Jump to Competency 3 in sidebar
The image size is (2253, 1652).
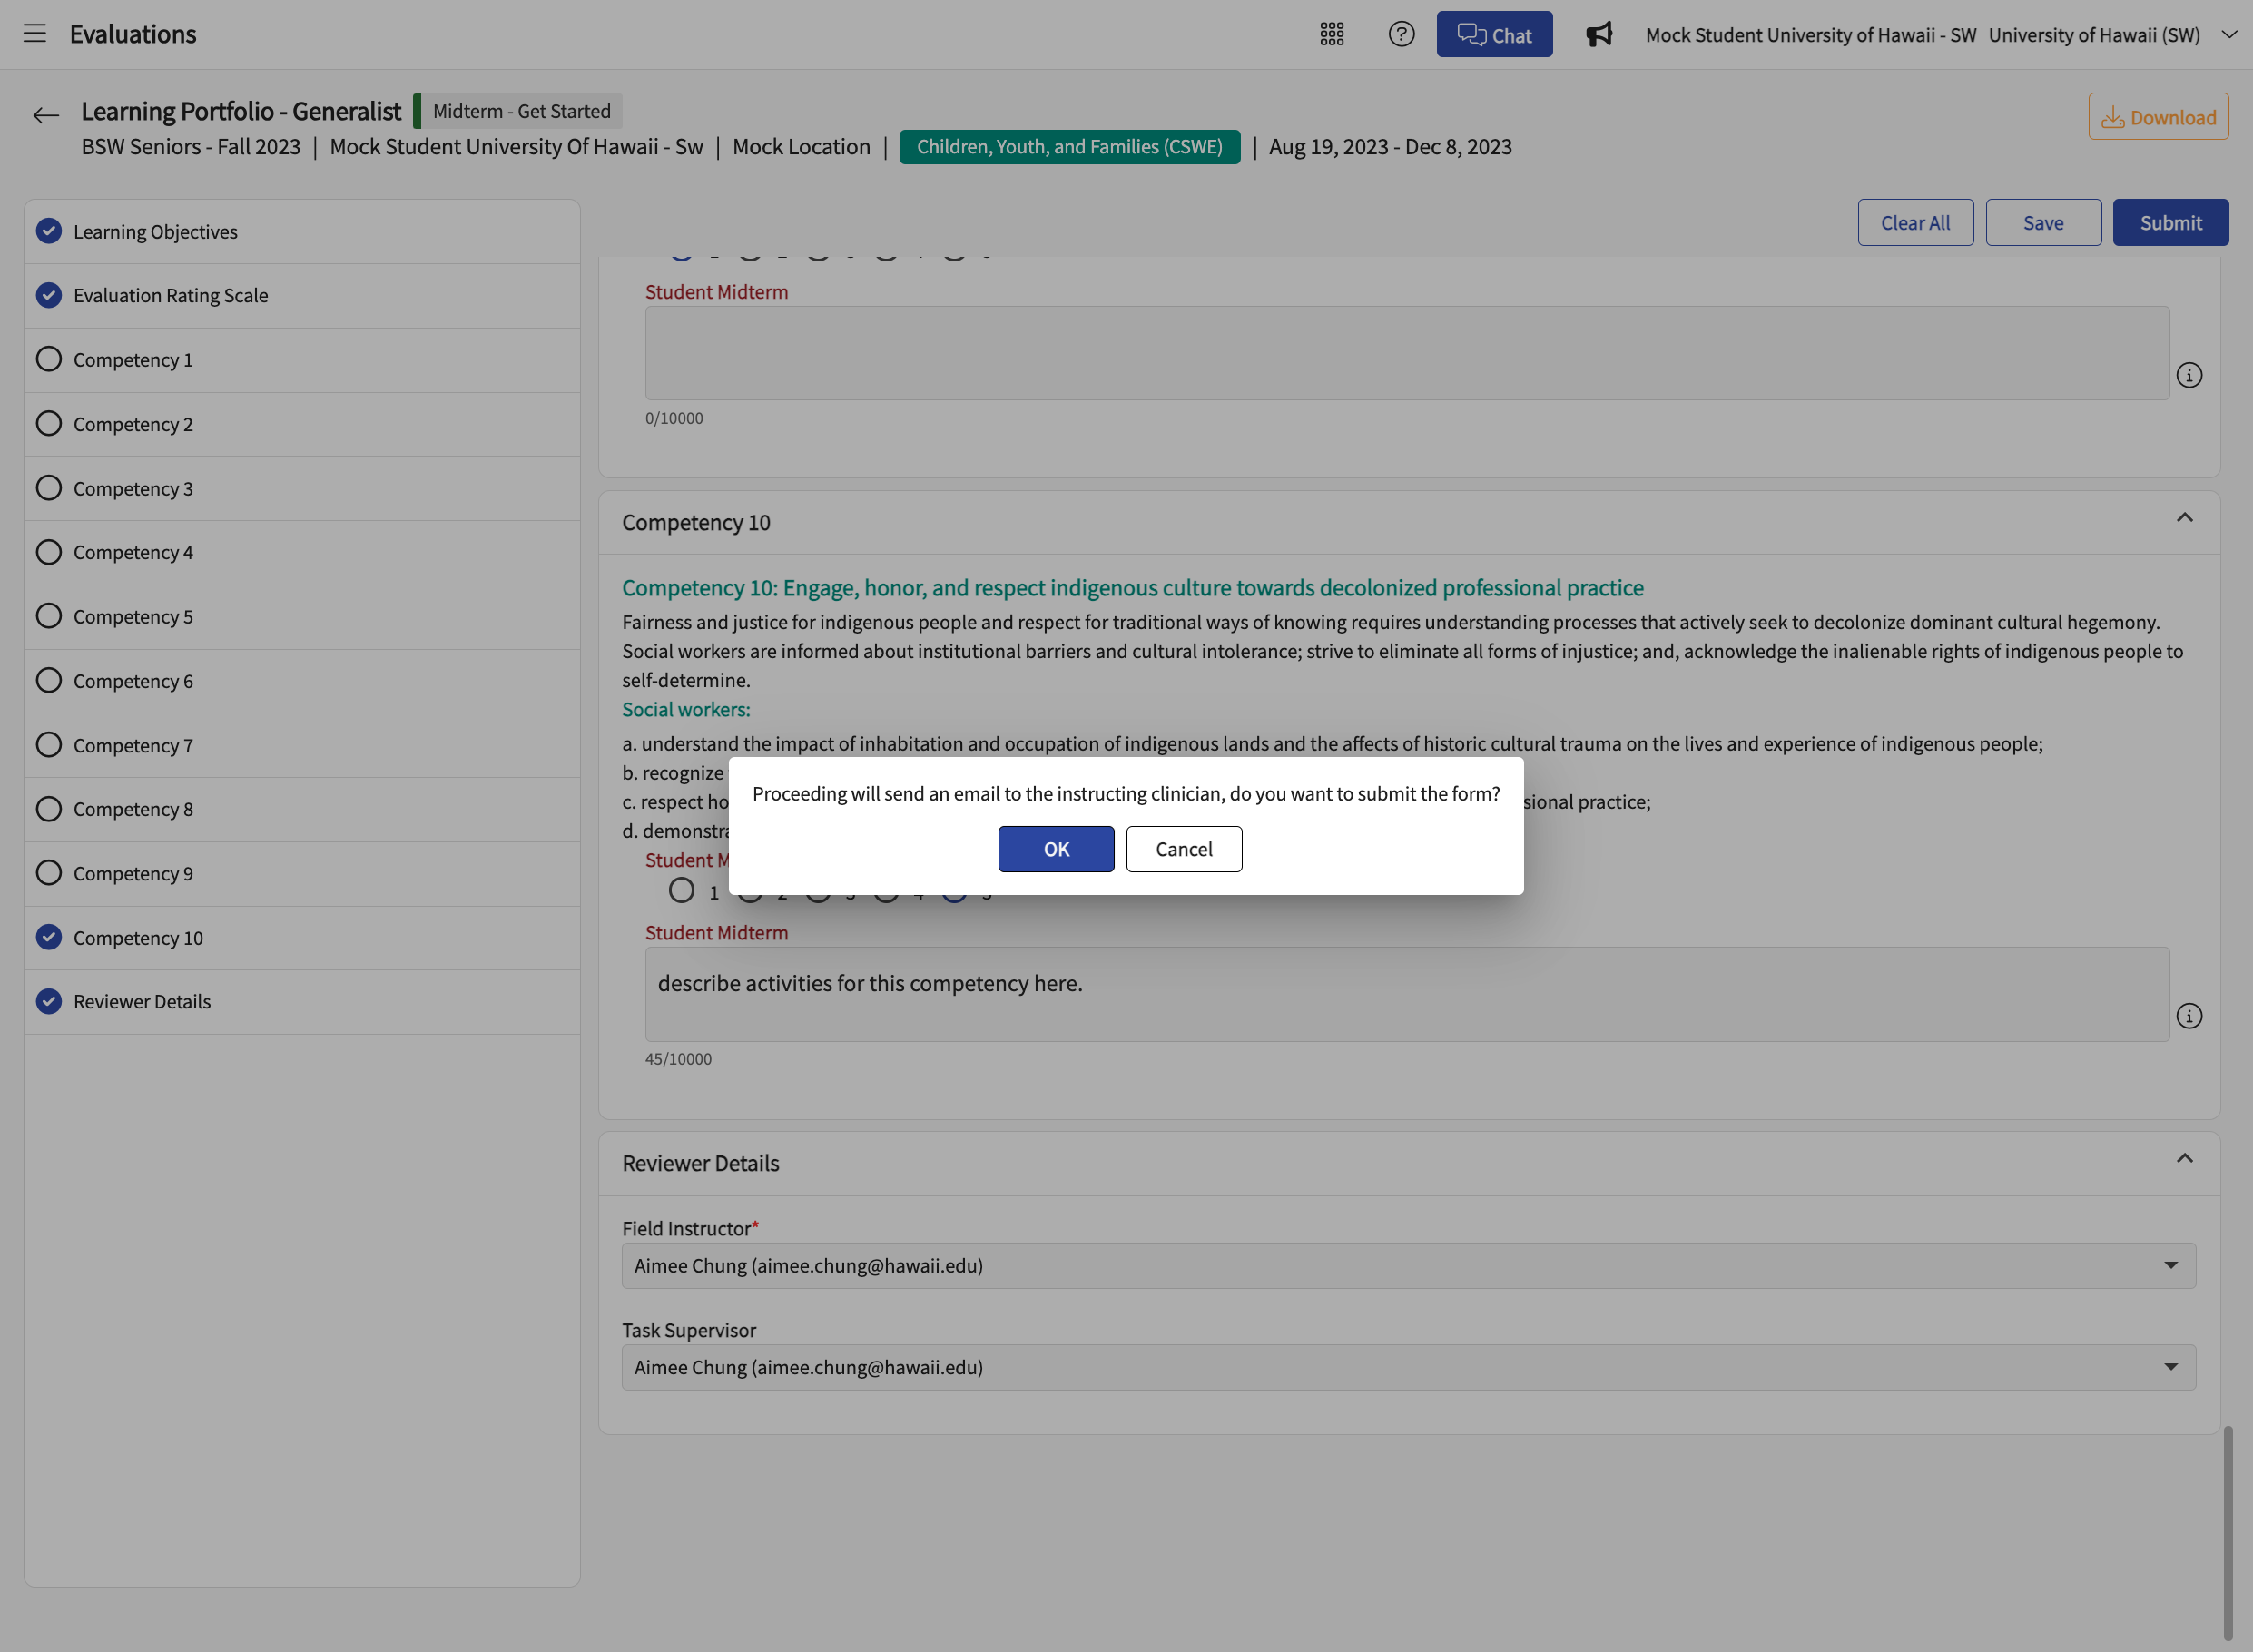302,489
